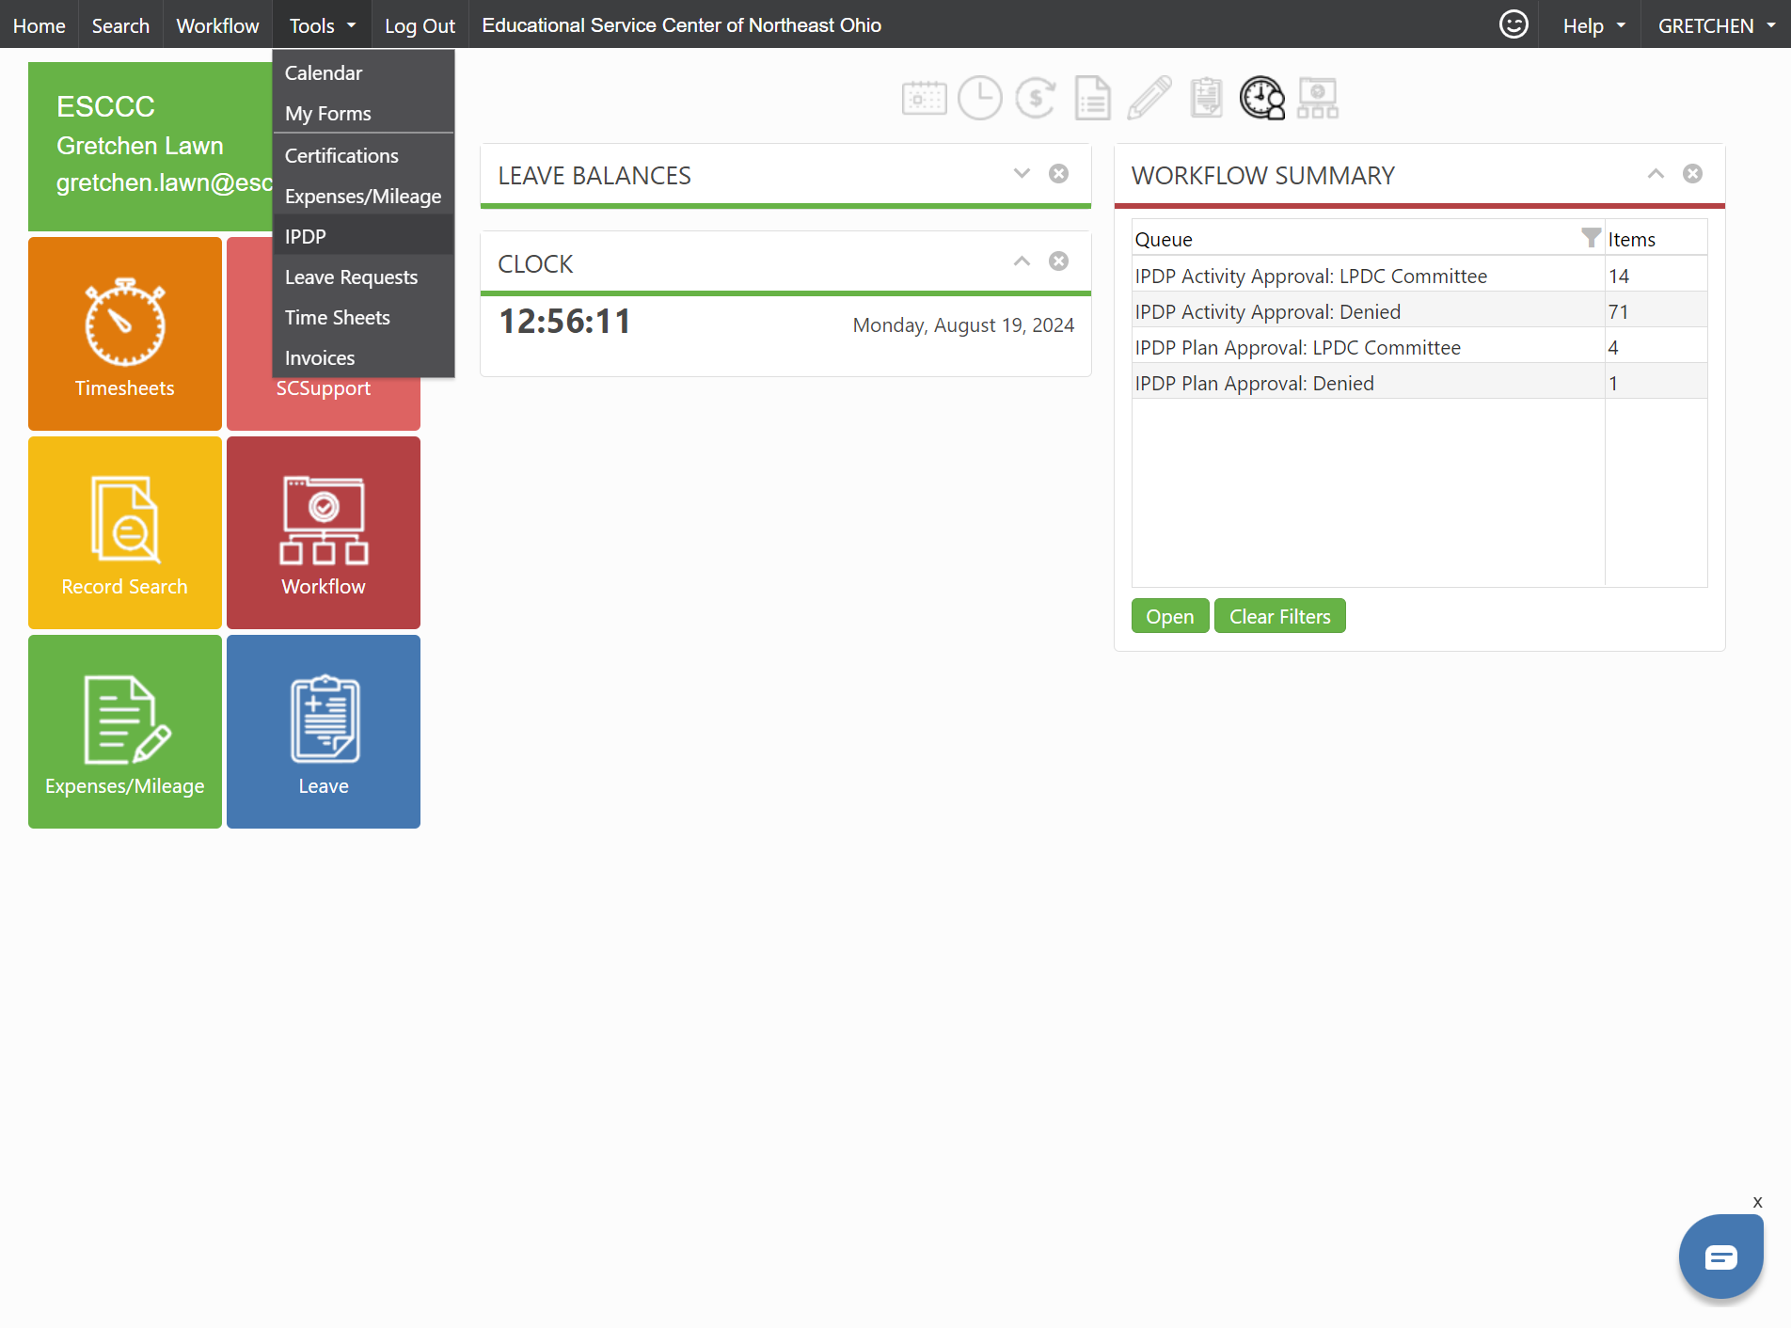Open the red Workflow tile
Screen dimensions: 1791x1328
click(x=324, y=532)
